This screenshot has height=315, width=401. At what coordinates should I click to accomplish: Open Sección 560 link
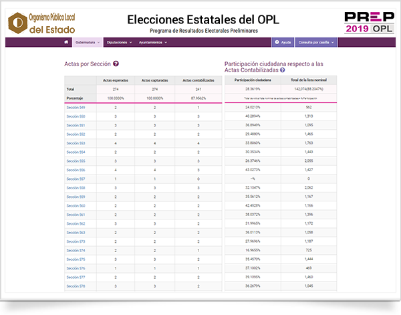click(x=76, y=206)
